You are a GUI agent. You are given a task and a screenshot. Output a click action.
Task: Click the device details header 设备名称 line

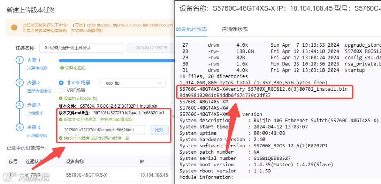click(x=280, y=9)
